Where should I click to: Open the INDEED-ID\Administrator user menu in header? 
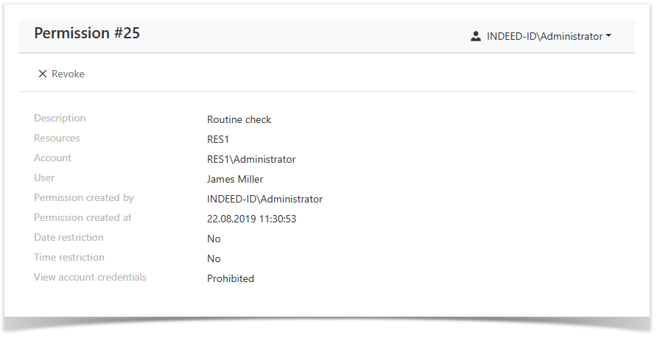[544, 36]
